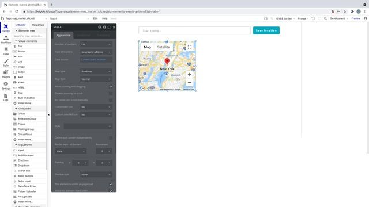Click the Preview link
Screen dimensions: 369x207
click(356, 18)
